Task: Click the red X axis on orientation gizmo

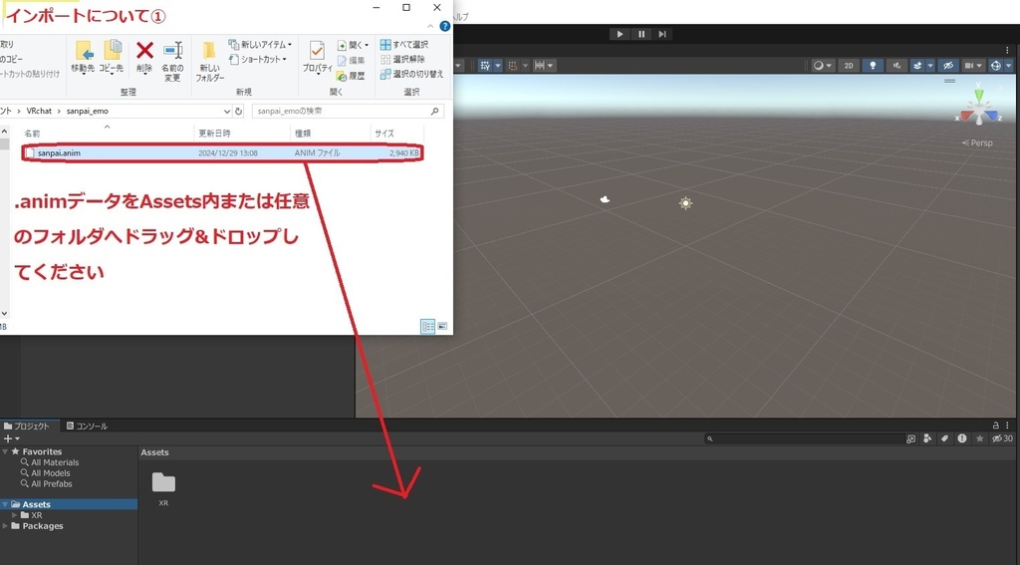Action: coord(966,118)
